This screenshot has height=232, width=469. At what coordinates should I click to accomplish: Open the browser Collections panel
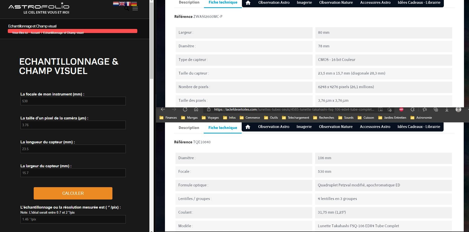click(x=436, y=109)
